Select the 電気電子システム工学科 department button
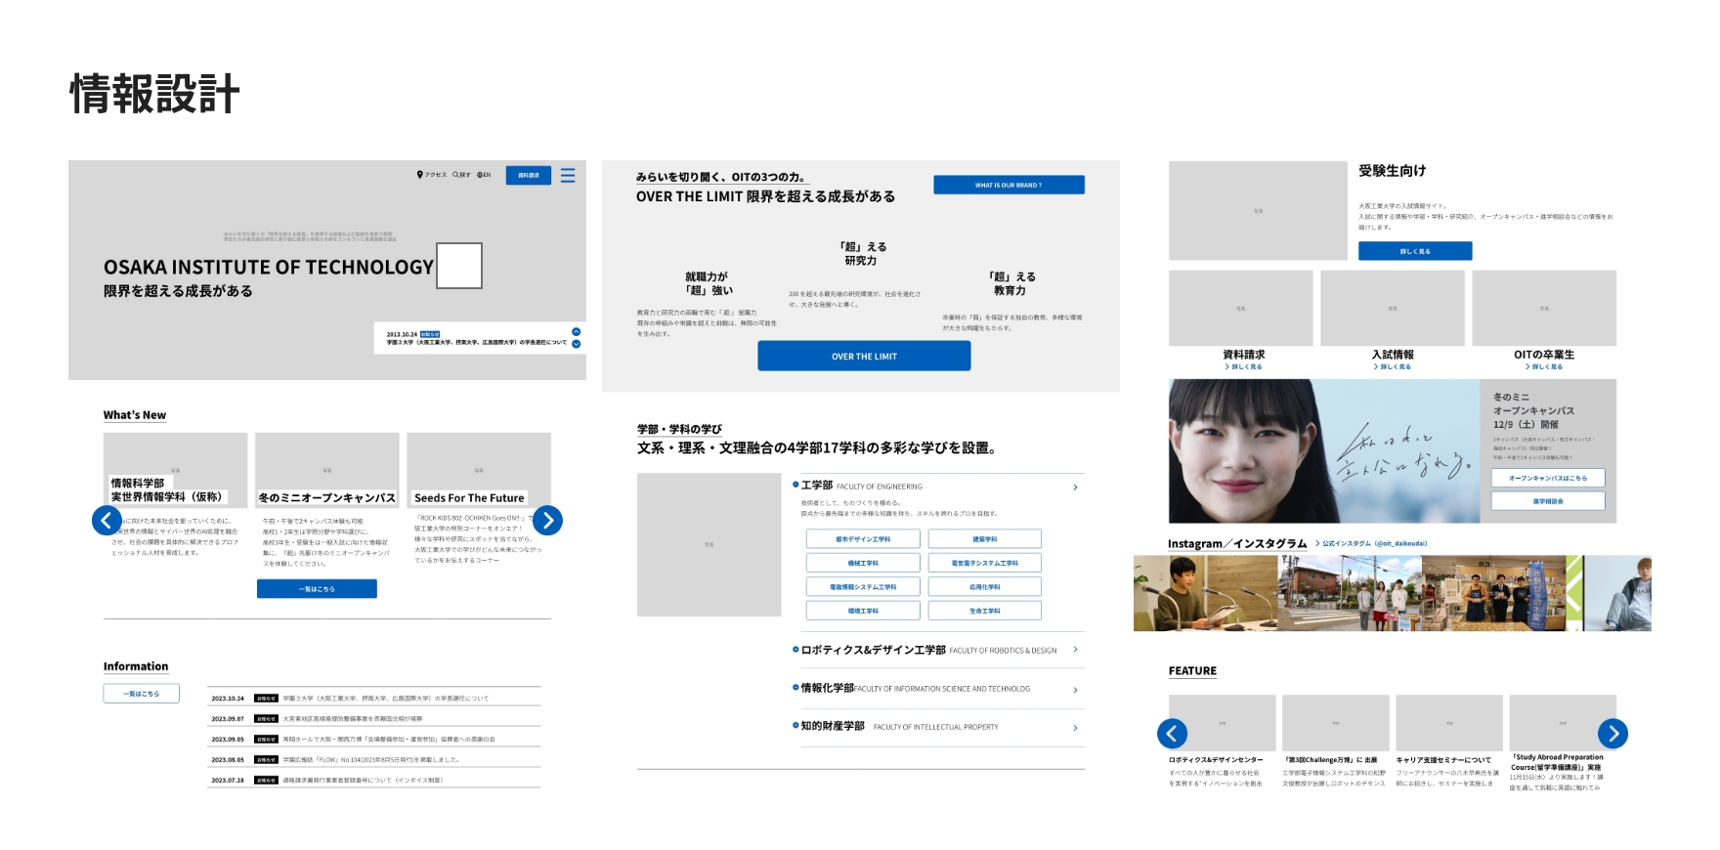Image resolution: width=1720 pixels, height=850 pixels. point(984,563)
